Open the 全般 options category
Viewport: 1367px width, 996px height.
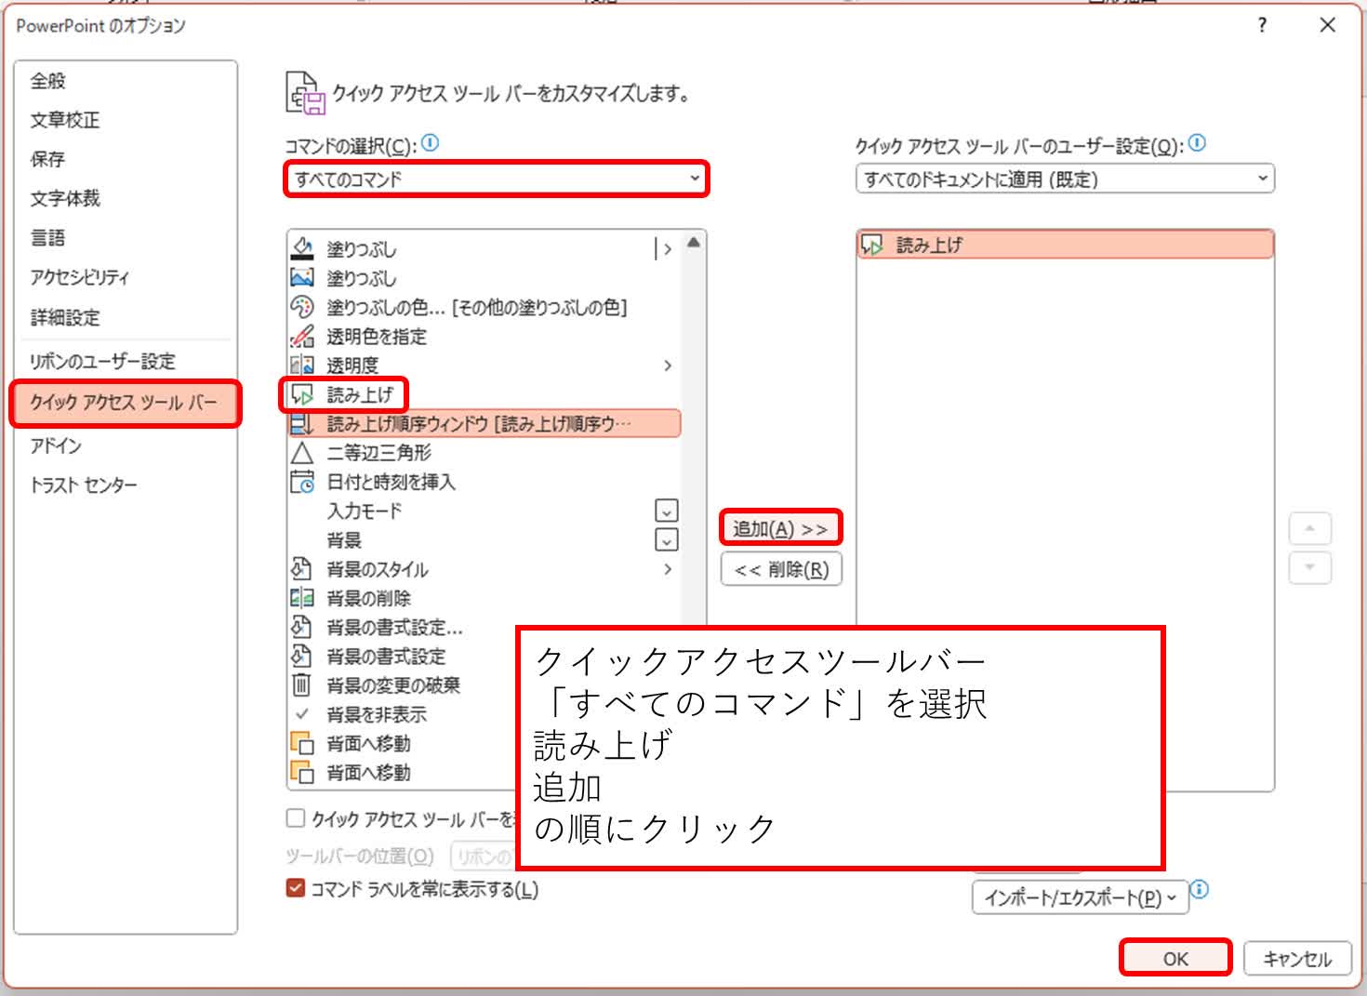[126, 81]
